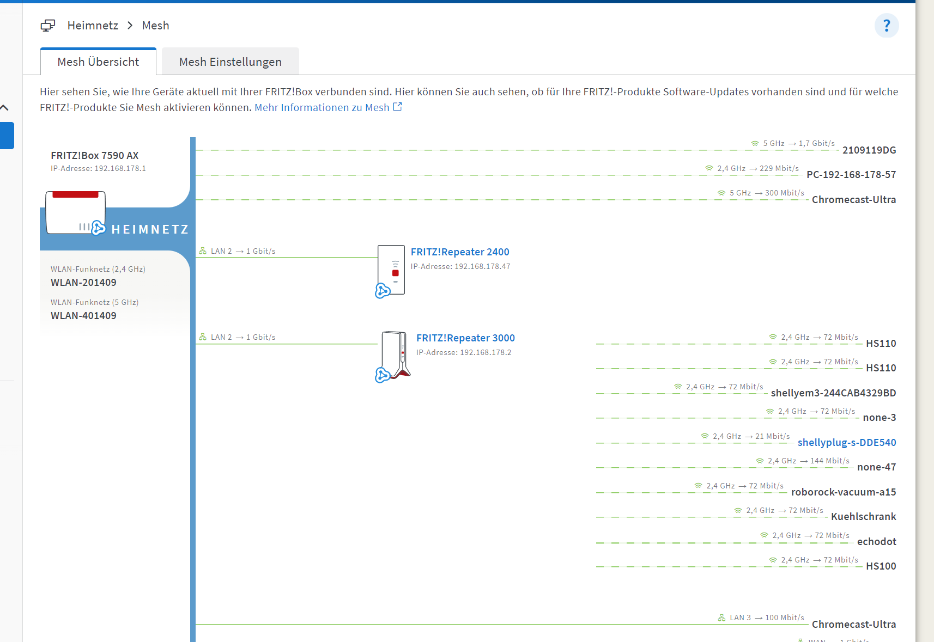Click the Wi-Fi icon for PC-192-168-178-57

[x=709, y=168]
